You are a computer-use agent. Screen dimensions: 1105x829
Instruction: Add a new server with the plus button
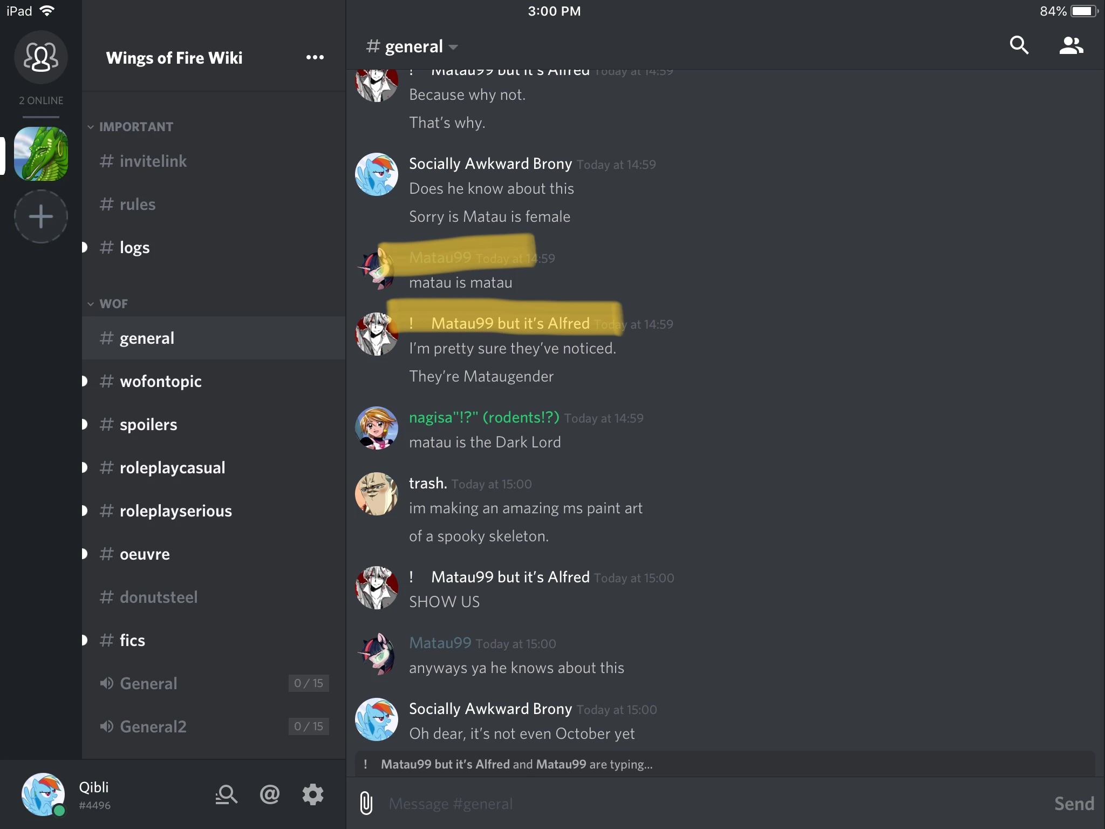coord(41,216)
